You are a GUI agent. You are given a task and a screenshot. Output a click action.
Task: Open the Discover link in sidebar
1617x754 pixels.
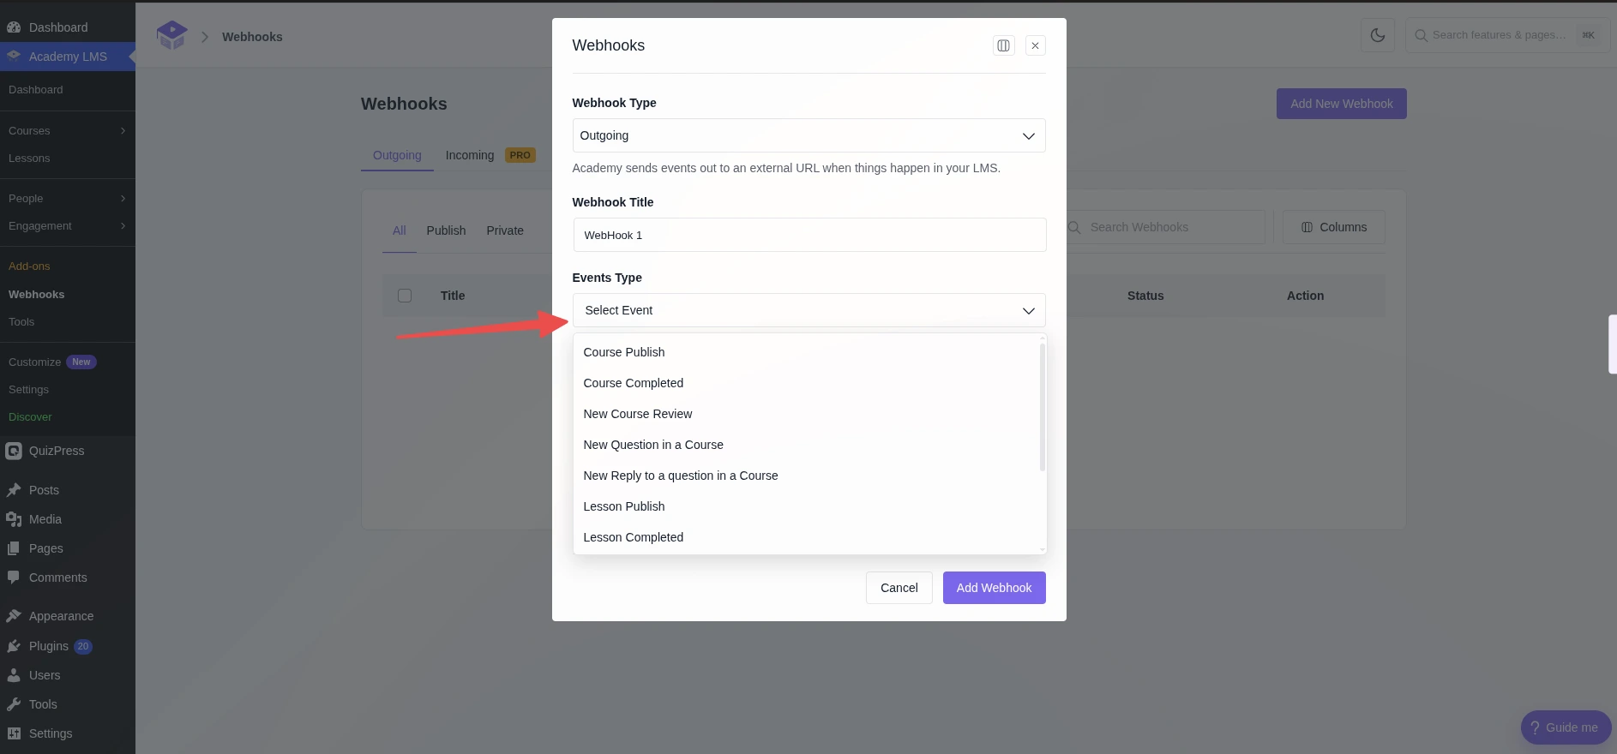tap(30, 417)
